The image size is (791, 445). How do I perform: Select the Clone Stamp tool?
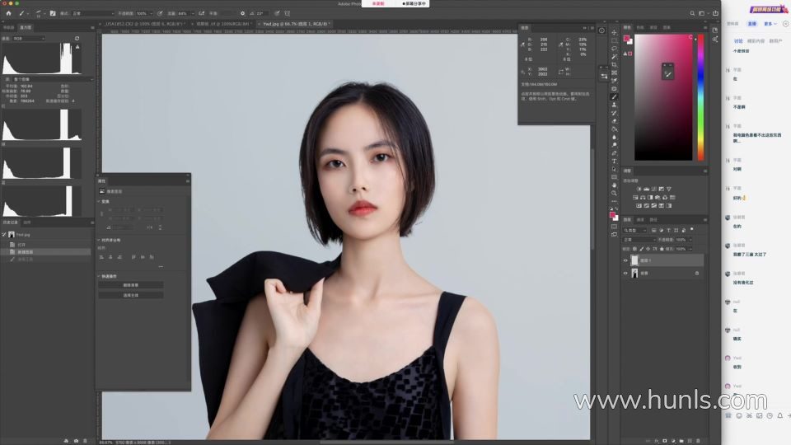614,105
